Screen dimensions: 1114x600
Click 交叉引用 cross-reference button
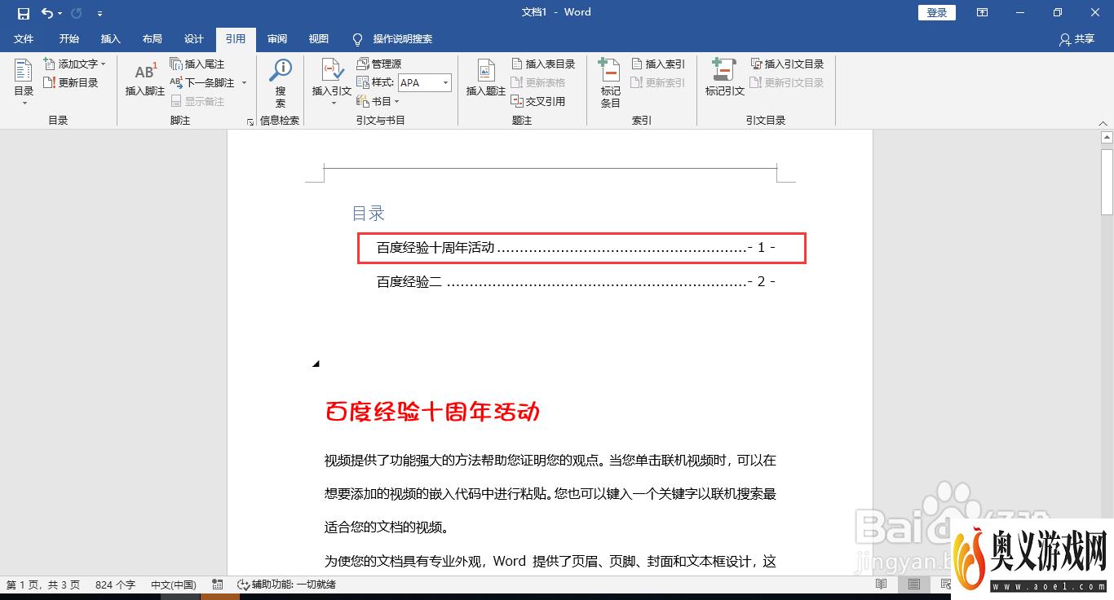tap(538, 101)
